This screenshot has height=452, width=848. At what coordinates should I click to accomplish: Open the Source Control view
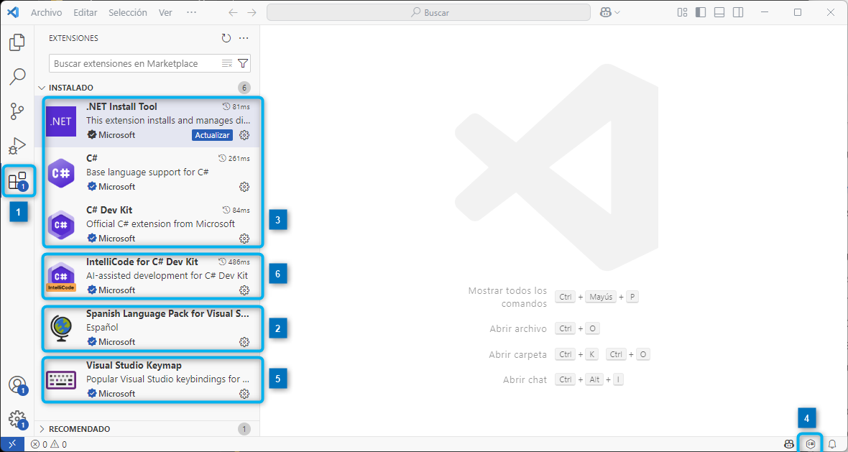pyautogui.click(x=17, y=111)
